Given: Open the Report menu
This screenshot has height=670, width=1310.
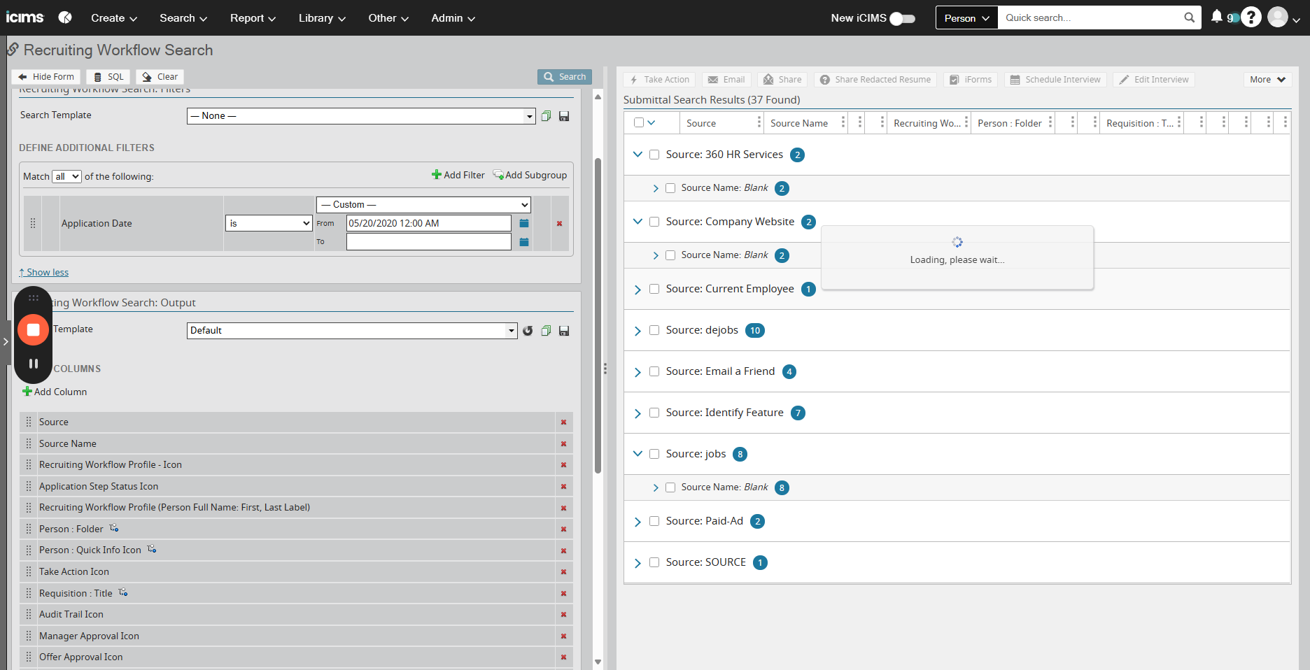Looking at the screenshot, I should (x=253, y=18).
